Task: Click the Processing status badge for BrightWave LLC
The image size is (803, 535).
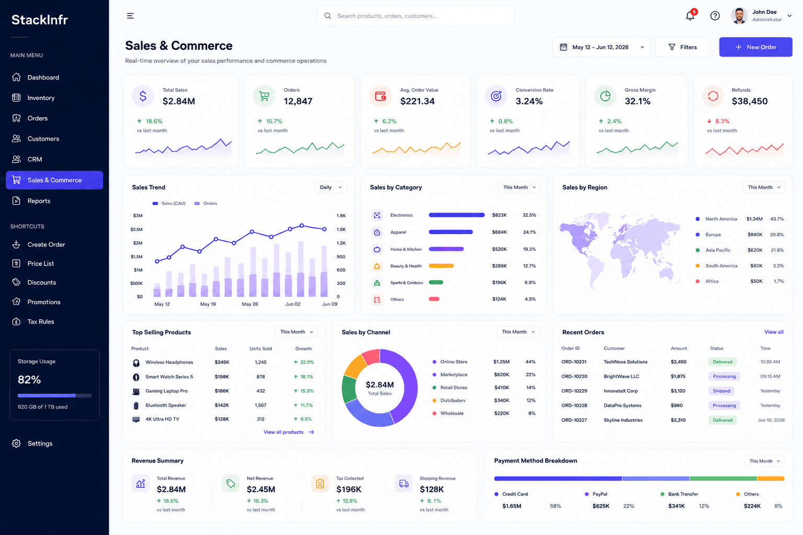Action: [724, 376]
